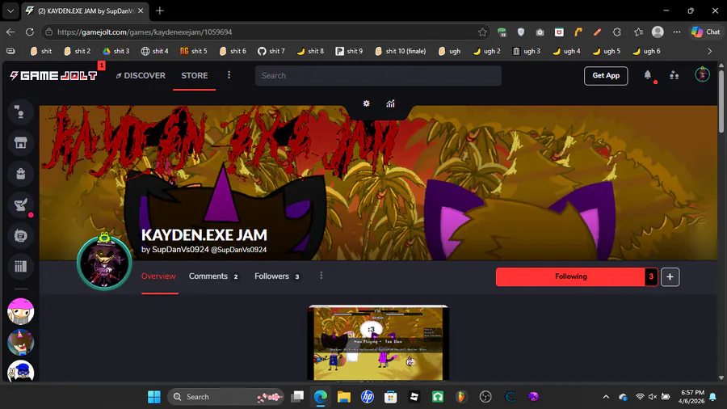Open the pink-haired community avatar in sidebar
The height and width of the screenshot is (409, 727).
coord(20,310)
